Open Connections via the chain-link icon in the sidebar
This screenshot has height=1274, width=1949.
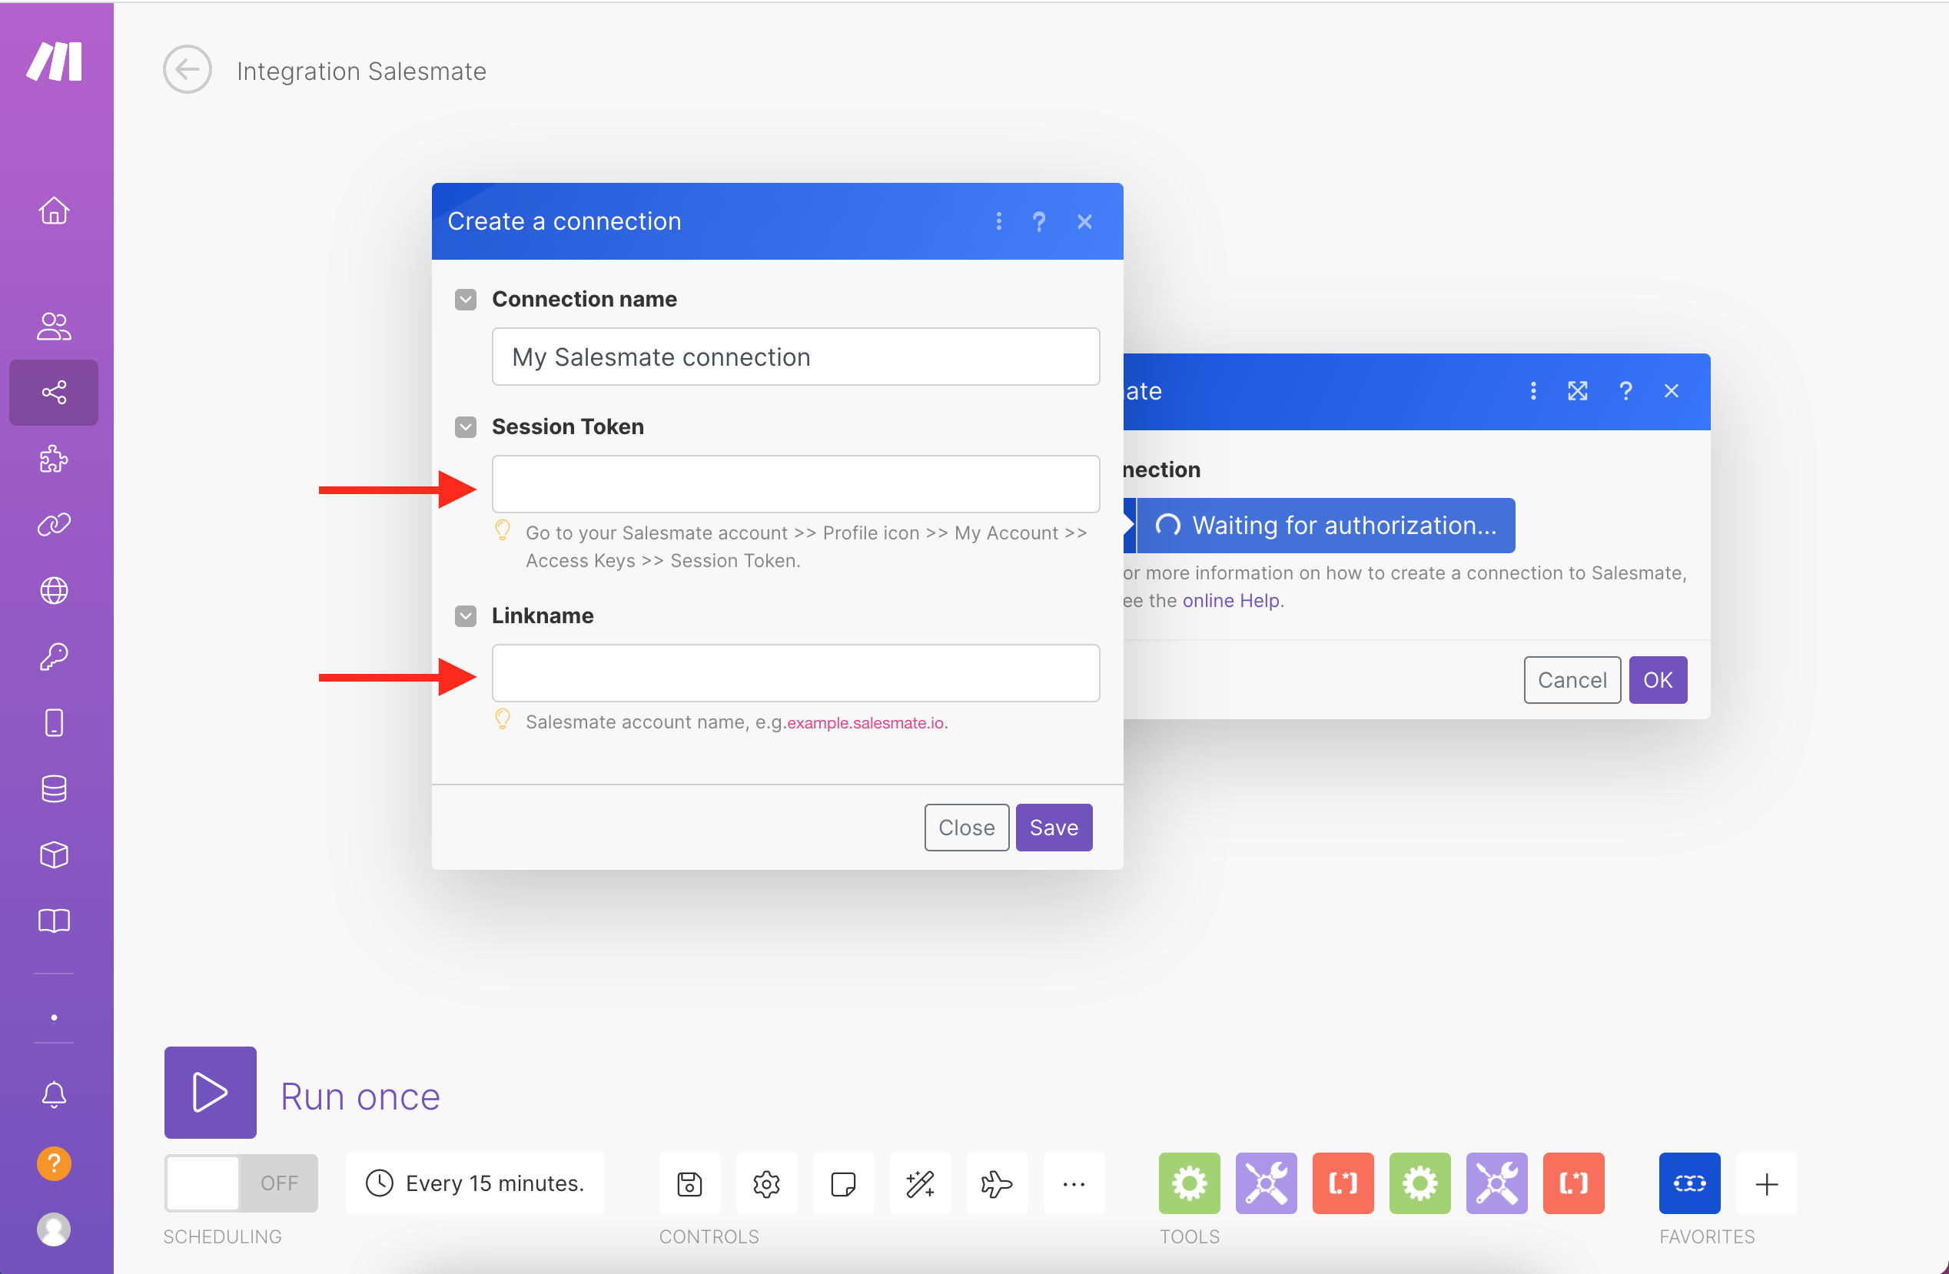tap(54, 524)
